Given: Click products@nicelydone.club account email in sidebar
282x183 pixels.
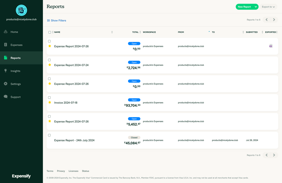Looking at the screenshot, I should click(x=22, y=19).
